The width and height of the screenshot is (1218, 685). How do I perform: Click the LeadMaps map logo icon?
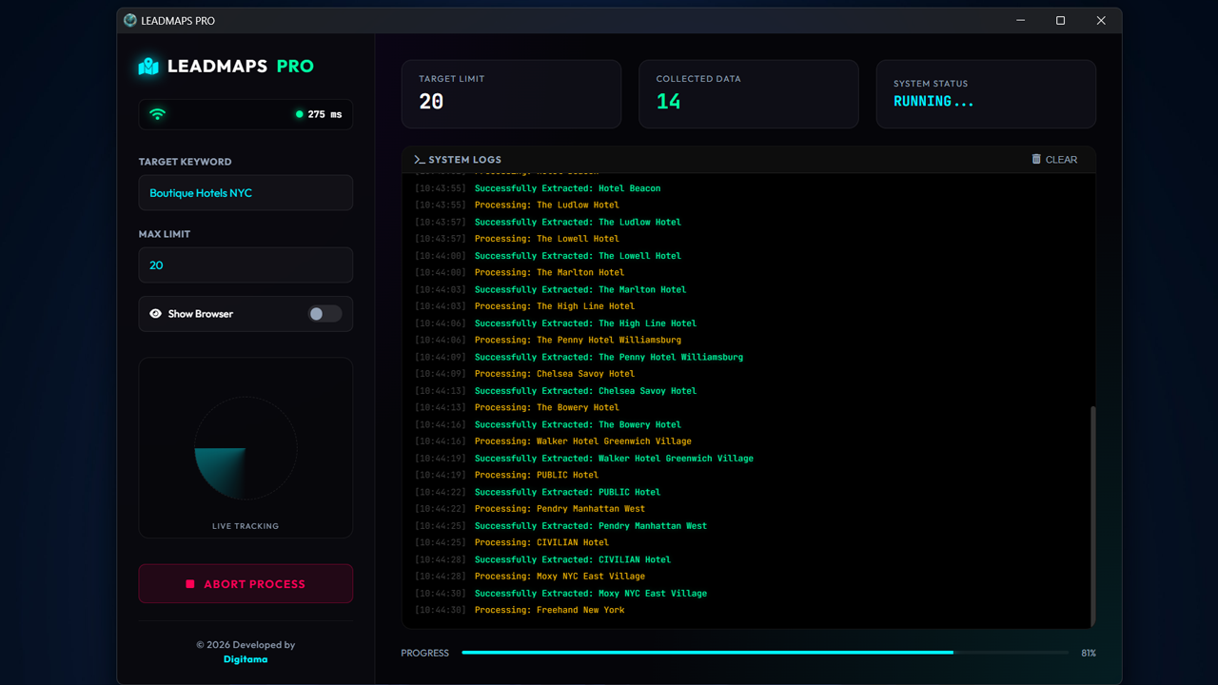point(148,67)
